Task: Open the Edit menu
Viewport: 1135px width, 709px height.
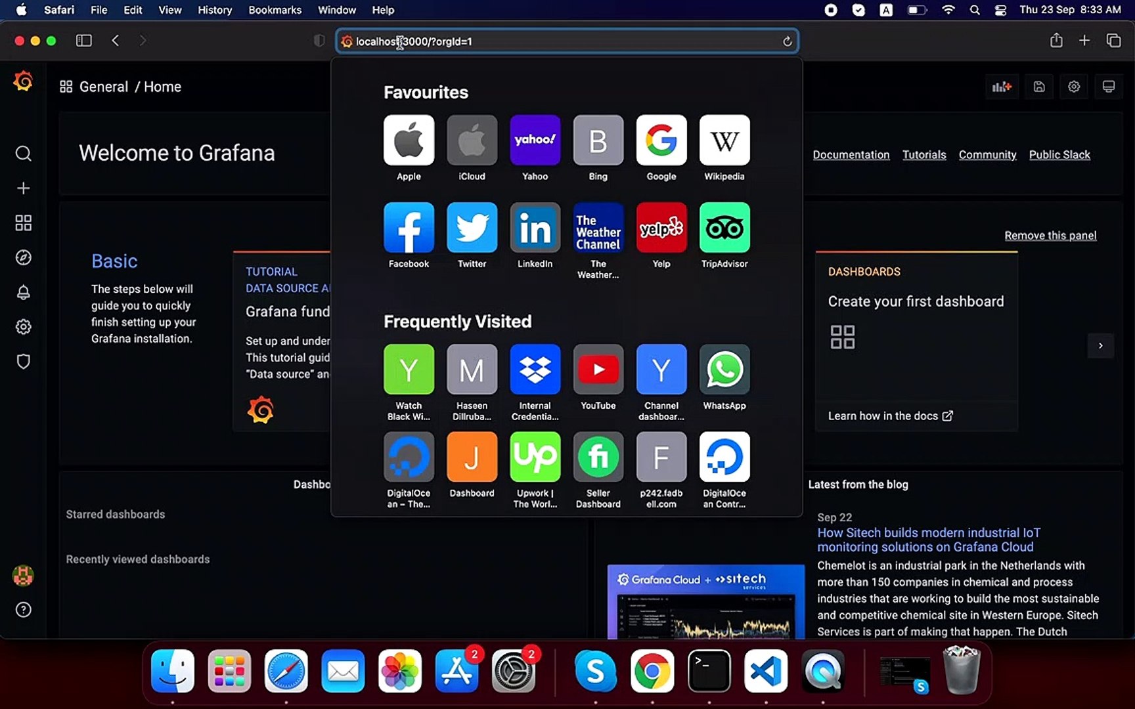Action: point(133,10)
